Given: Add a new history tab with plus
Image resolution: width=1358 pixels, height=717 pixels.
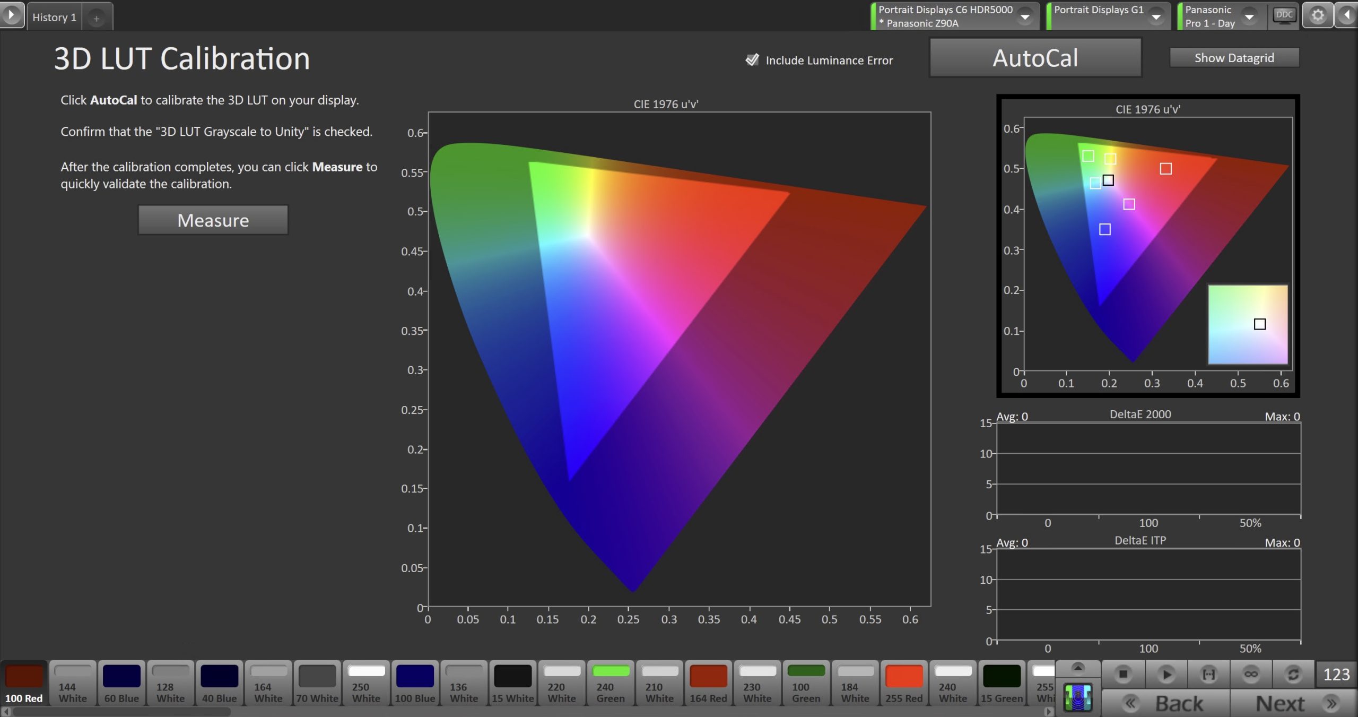Looking at the screenshot, I should 97,18.
